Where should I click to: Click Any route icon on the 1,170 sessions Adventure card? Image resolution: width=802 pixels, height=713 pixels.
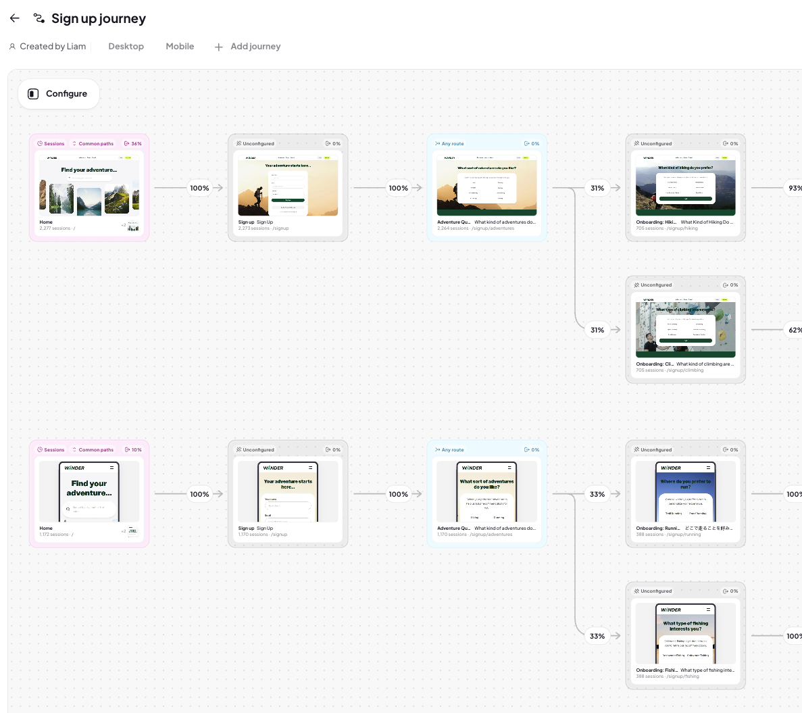(x=437, y=450)
